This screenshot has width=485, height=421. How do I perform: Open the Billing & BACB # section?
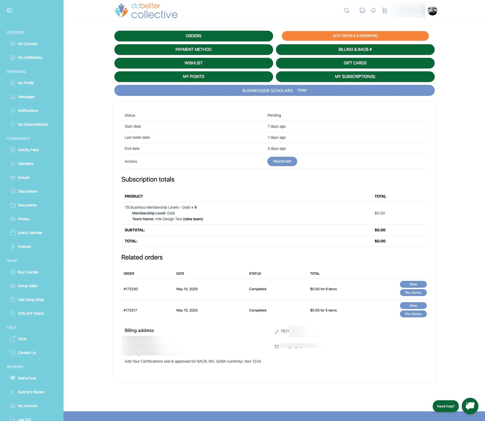click(355, 49)
